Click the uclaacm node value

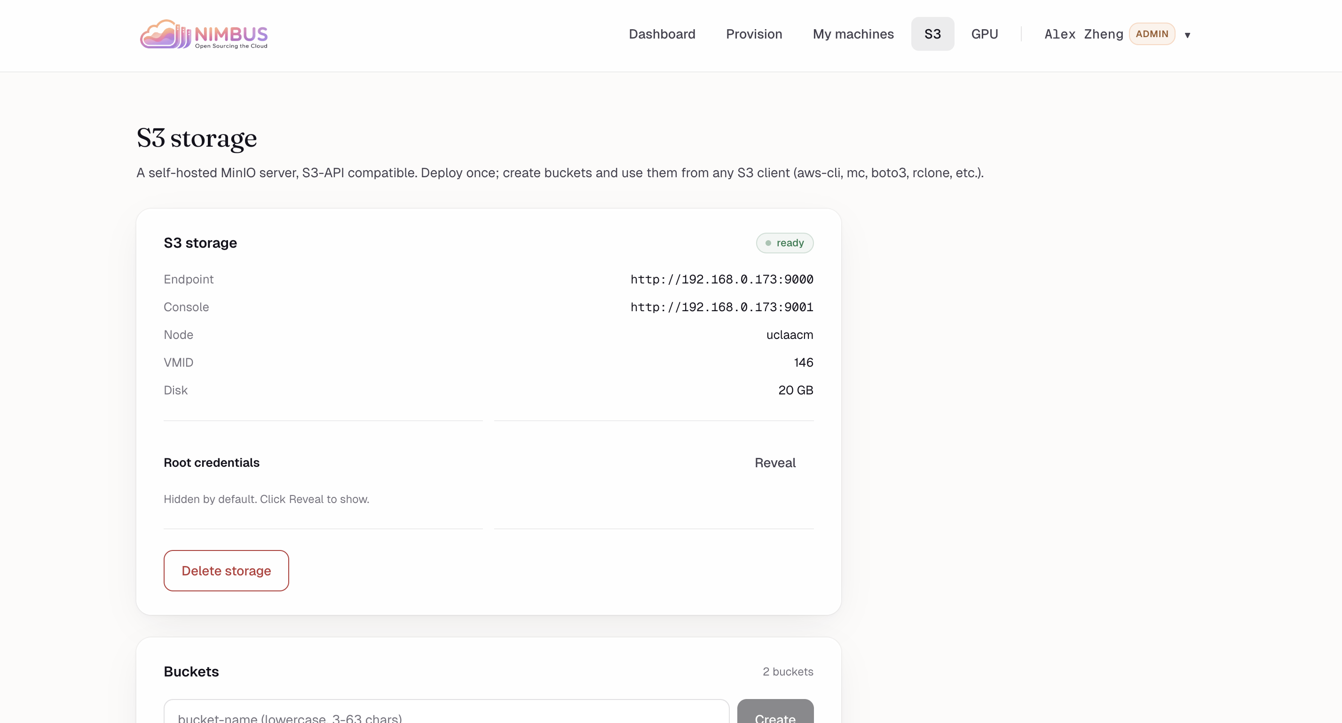coord(789,334)
